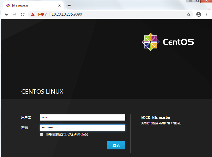Click the password input field
212x157 pixels.
[83, 128]
